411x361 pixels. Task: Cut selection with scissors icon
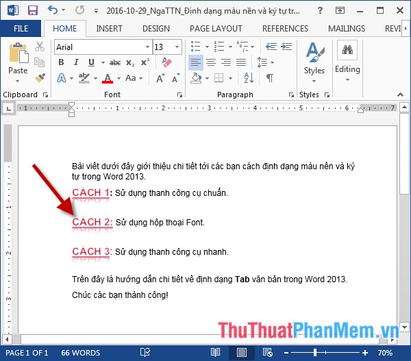pyautogui.click(x=40, y=47)
